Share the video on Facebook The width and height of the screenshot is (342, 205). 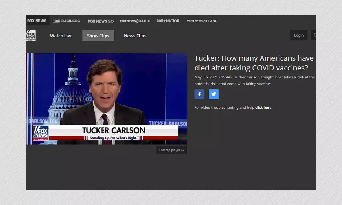click(x=199, y=94)
